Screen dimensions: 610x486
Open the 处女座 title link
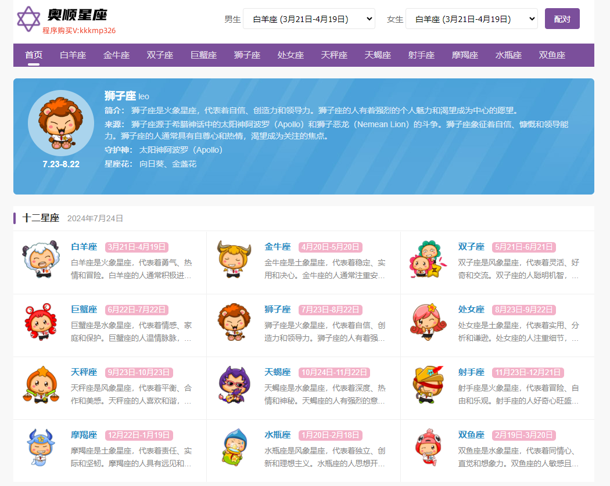[x=472, y=309]
